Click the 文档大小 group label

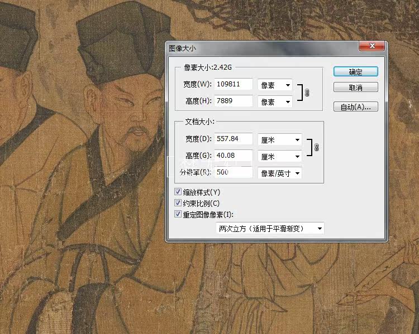click(x=199, y=122)
